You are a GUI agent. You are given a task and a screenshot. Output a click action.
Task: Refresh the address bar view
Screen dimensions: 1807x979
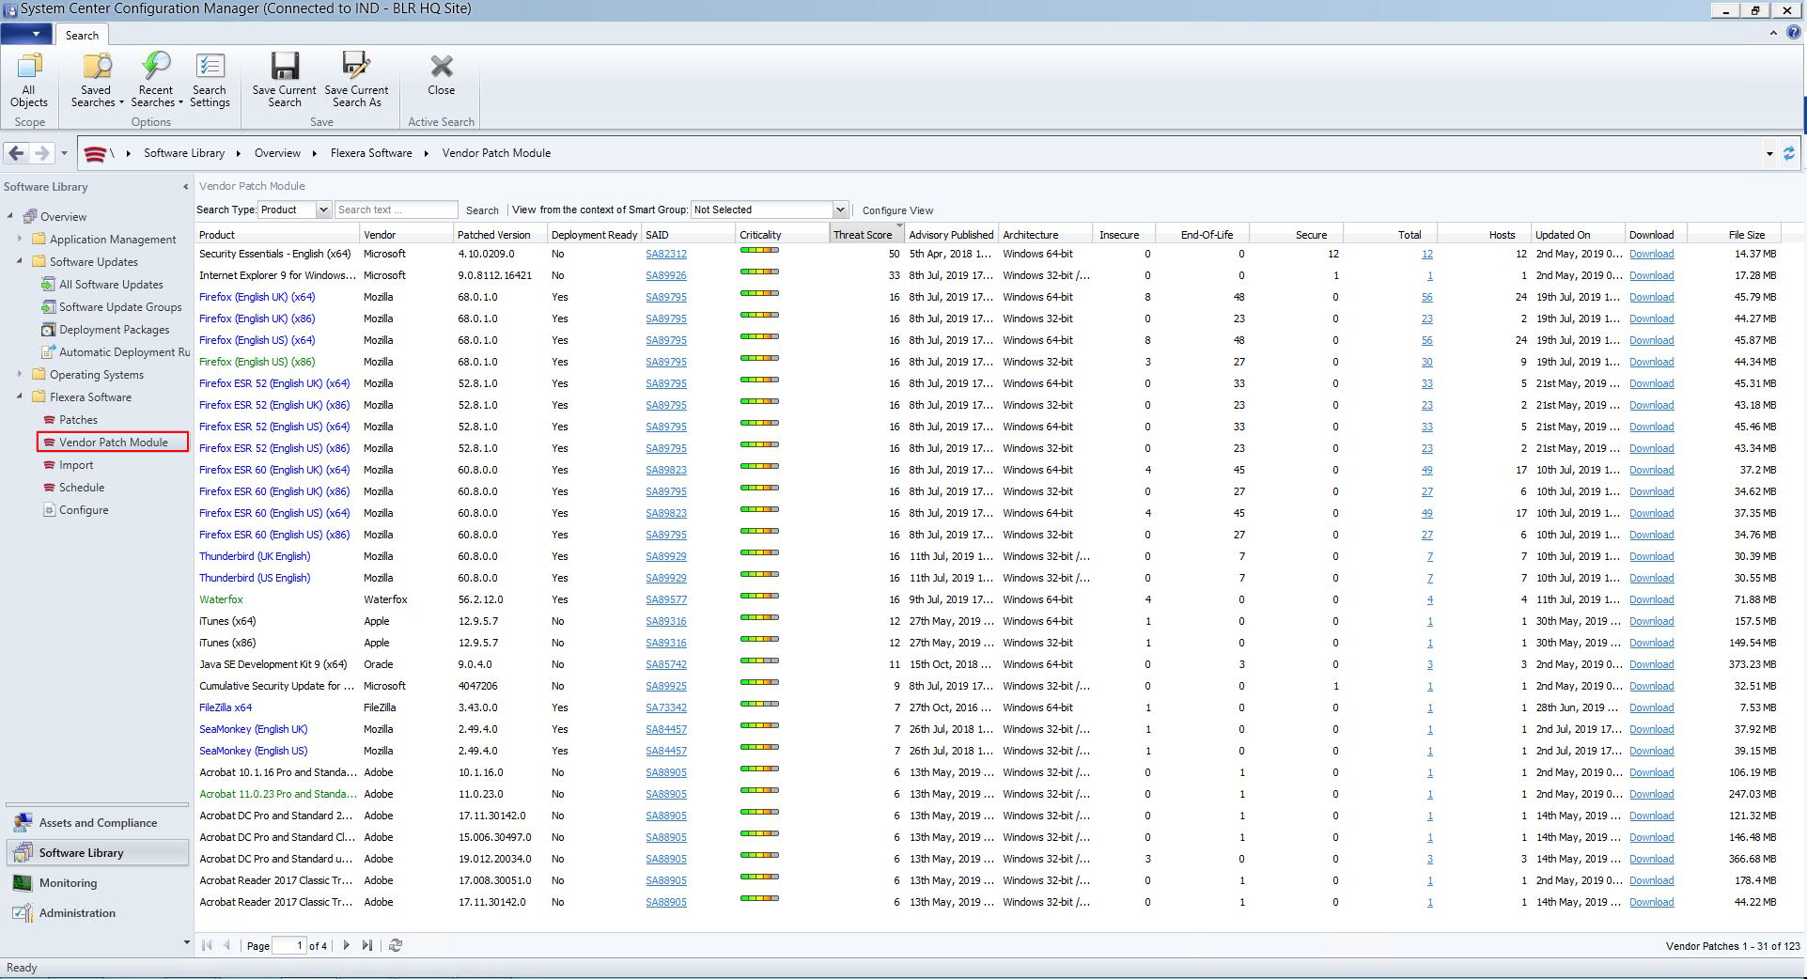[1788, 153]
